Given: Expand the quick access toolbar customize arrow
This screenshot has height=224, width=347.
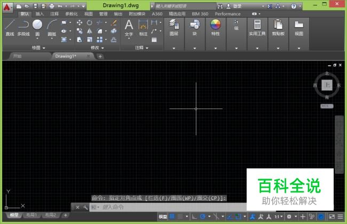Looking at the screenshot, I should pos(83,6).
